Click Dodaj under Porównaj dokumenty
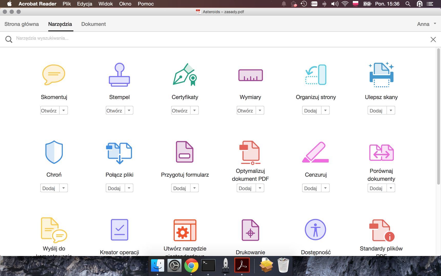 pos(377,188)
